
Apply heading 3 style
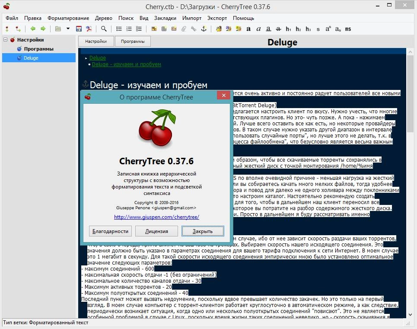pos(308,29)
